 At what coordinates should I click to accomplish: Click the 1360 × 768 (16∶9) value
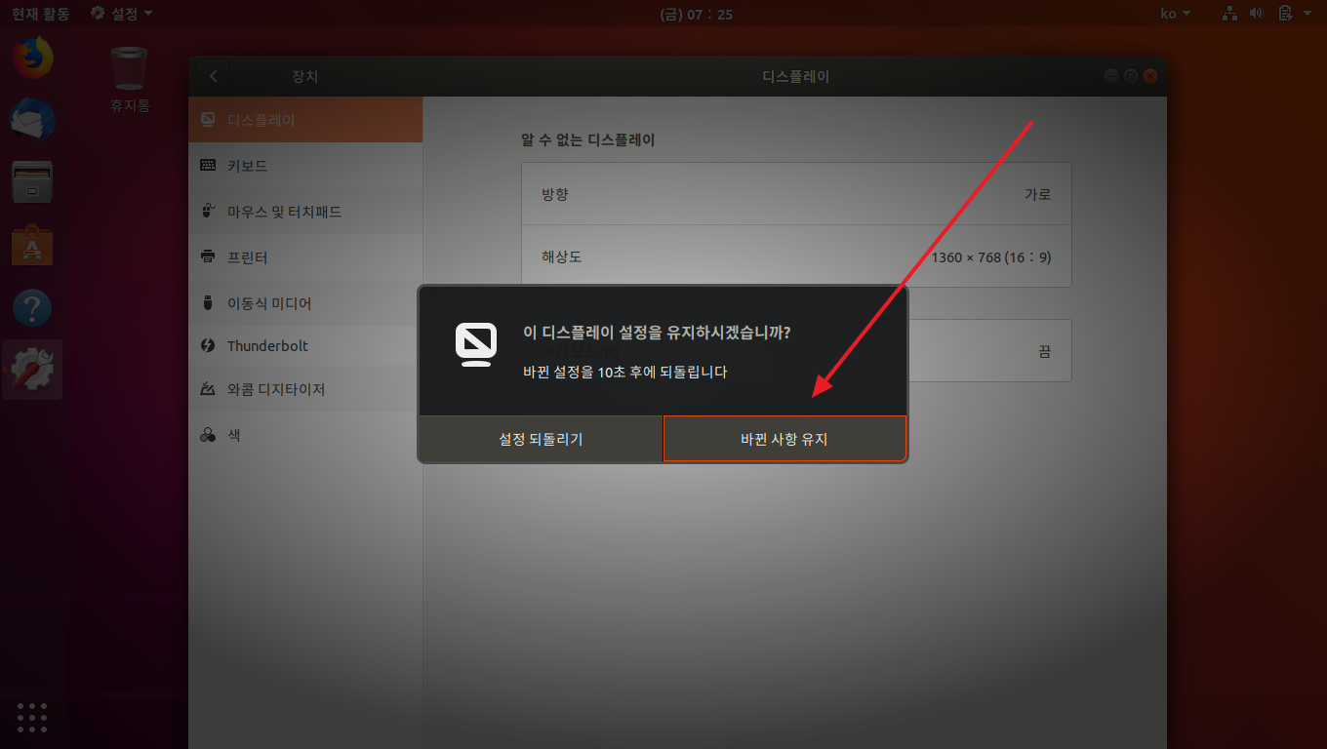point(991,257)
